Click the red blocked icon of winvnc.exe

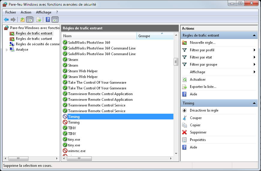coord(65,151)
